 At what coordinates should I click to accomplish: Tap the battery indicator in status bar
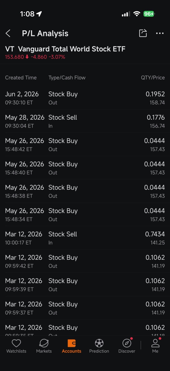point(149,14)
